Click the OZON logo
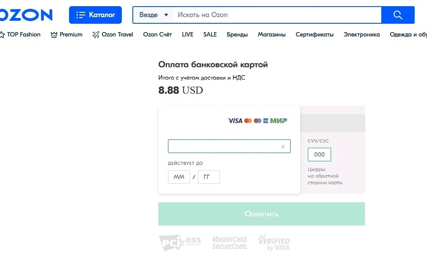 point(26,15)
